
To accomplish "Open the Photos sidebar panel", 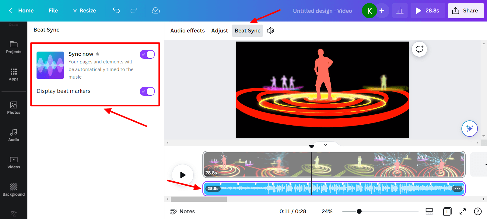I will 14,108.
